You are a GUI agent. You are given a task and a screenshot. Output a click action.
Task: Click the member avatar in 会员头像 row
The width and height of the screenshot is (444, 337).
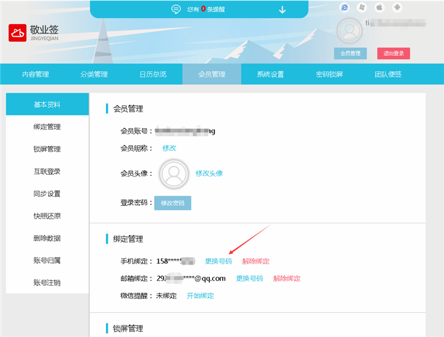click(x=174, y=173)
